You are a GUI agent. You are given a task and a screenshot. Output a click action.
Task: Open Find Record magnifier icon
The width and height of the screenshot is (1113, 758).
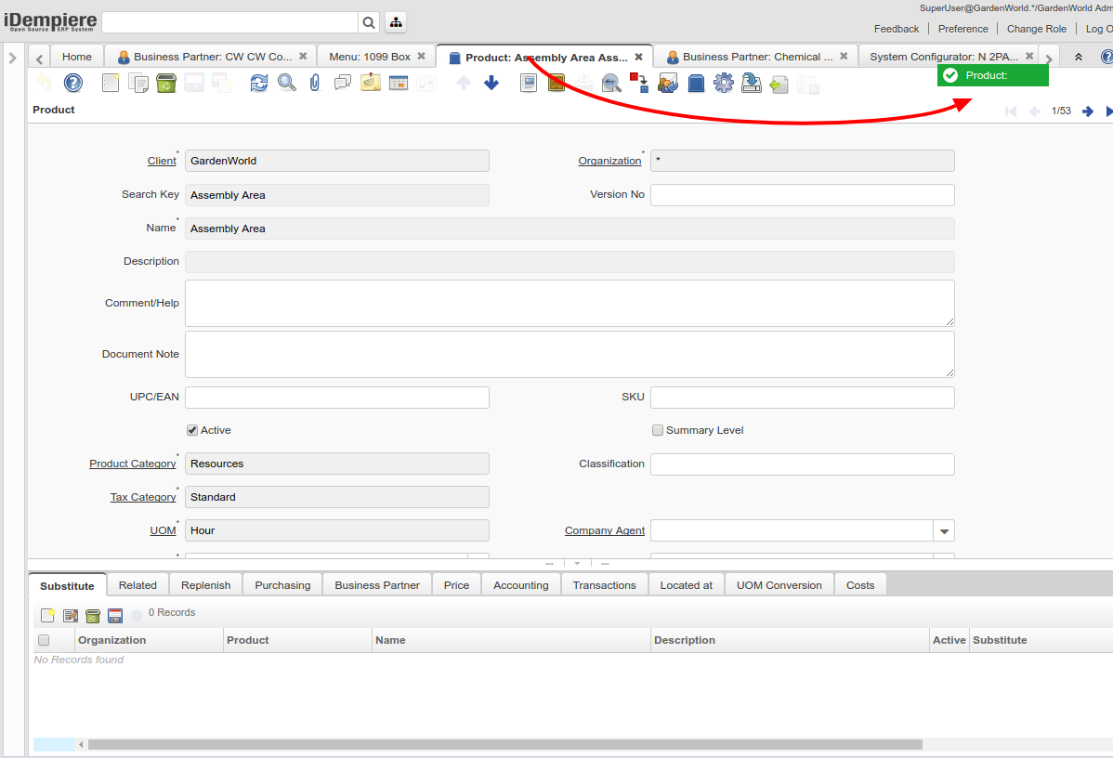pos(287,83)
